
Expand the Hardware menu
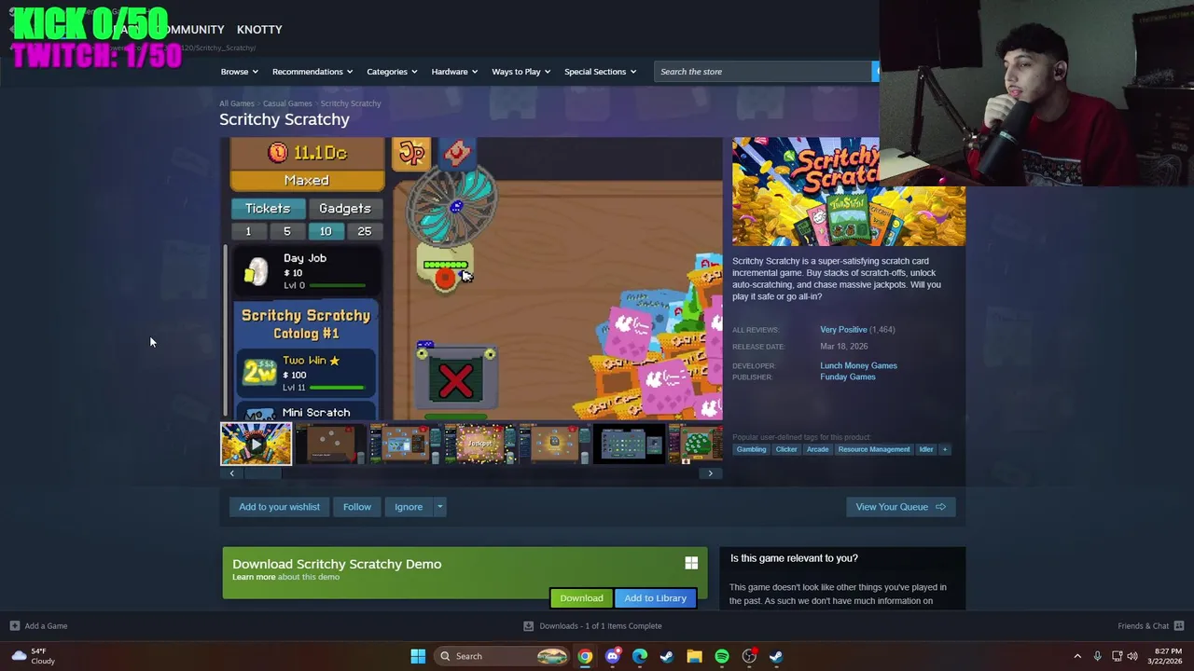454,72
